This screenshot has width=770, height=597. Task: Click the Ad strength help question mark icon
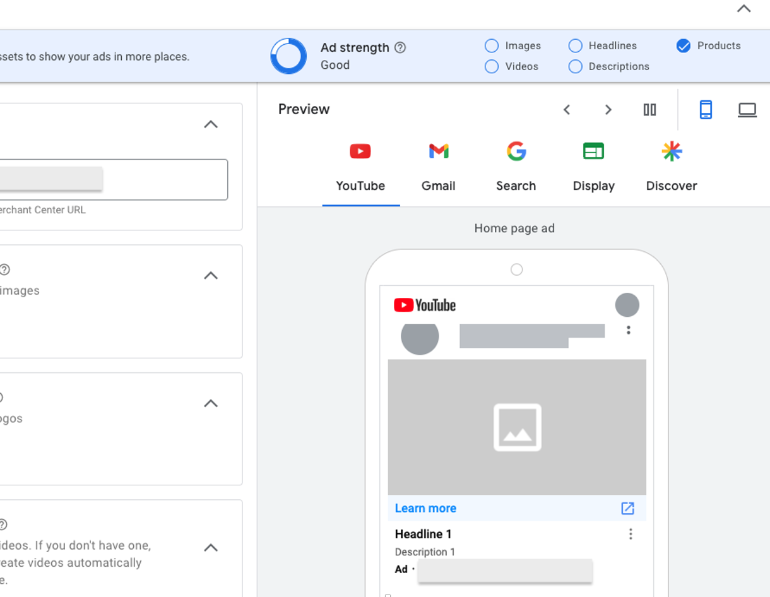coord(400,47)
